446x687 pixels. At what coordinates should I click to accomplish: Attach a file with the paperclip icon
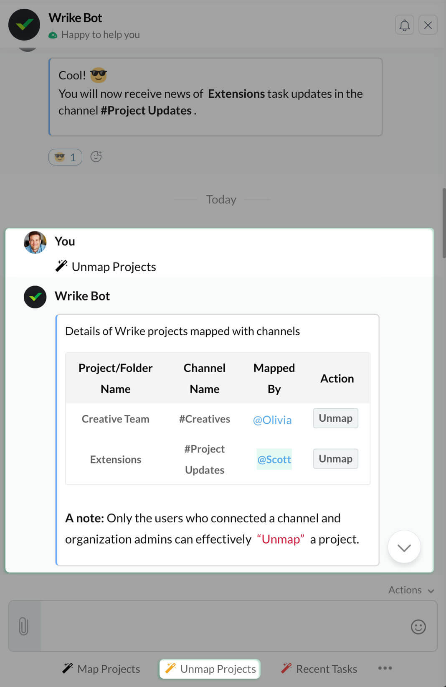pyautogui.click(x=24, y=626)
